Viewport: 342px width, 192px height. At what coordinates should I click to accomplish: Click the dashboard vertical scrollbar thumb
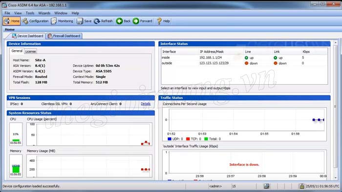[335, 106]
